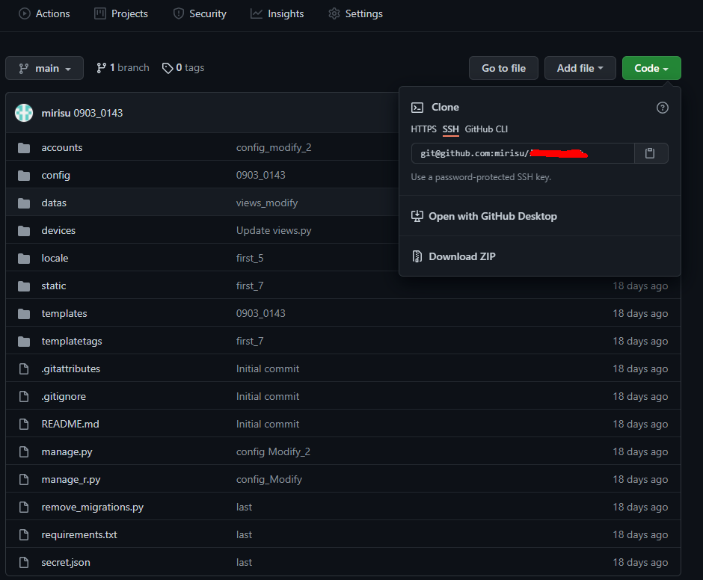Open the accounts folder
This screenshot has height=580, width=703.
pyautogui.click(x=62, y=147)
